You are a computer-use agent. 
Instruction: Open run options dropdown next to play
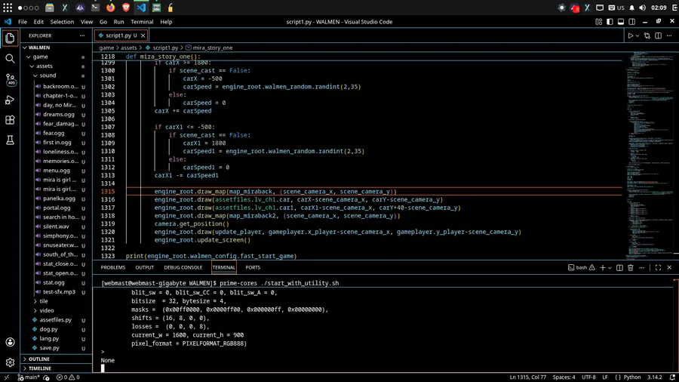click(x=638, y=36)
